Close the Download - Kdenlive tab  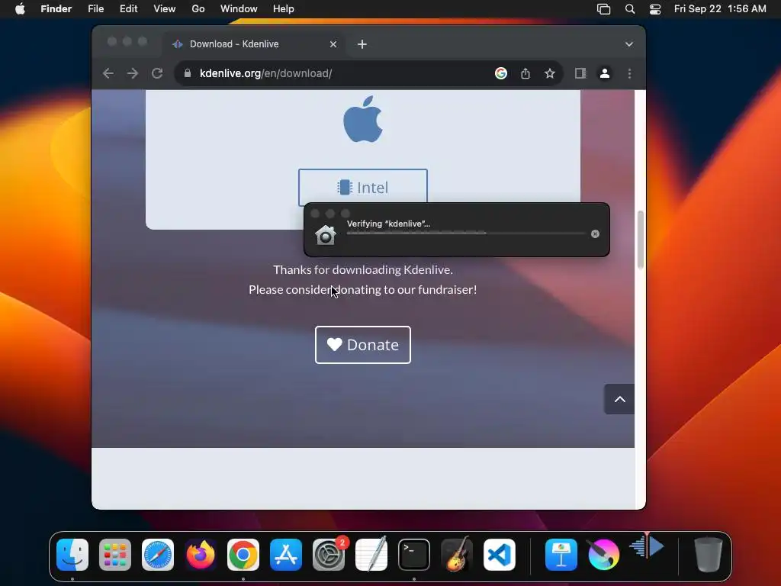(333, 44)
